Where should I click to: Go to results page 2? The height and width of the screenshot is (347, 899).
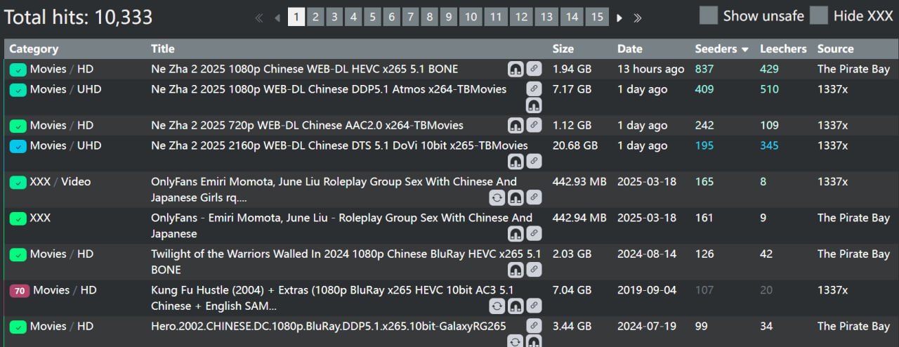click(316, 17)
